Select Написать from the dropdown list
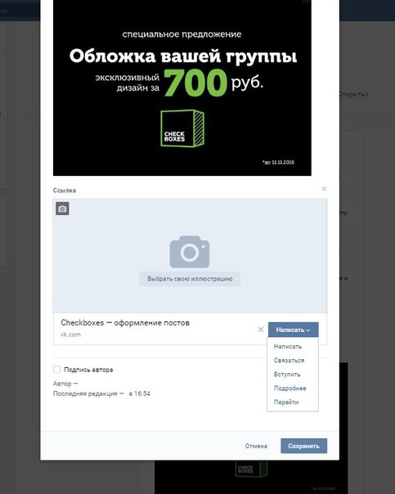 pos(288,347)
